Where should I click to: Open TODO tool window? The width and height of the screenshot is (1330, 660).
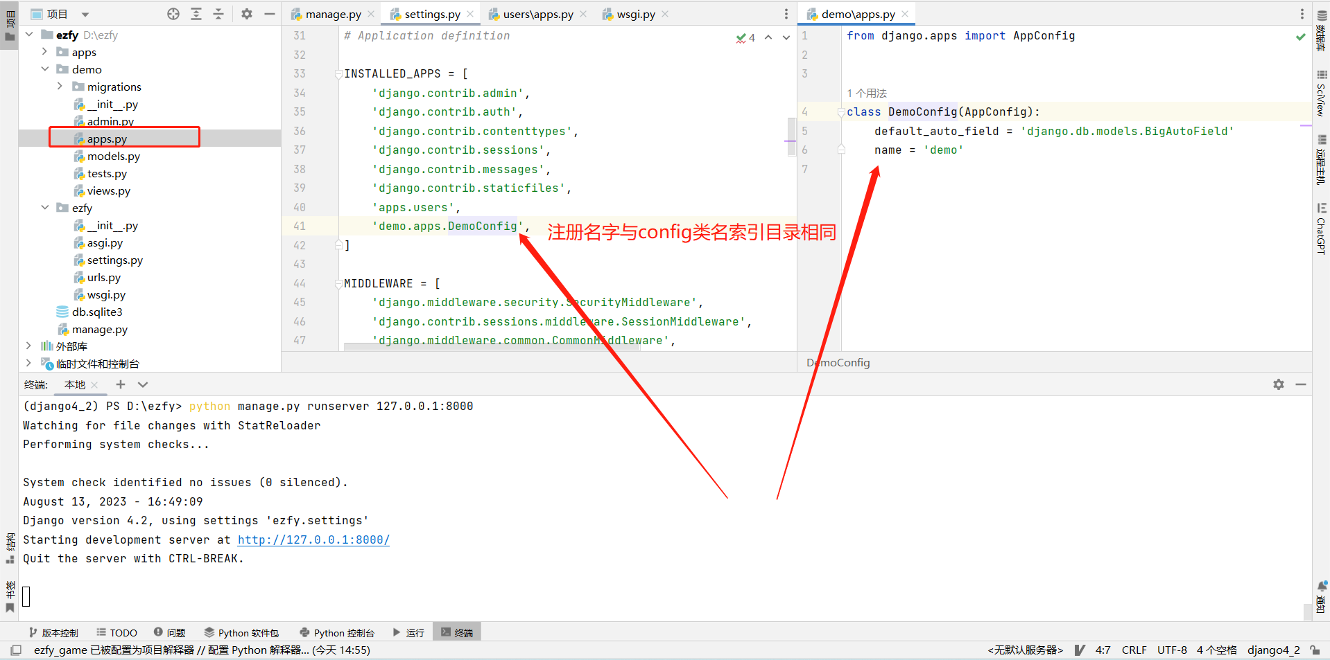point(116,632)
